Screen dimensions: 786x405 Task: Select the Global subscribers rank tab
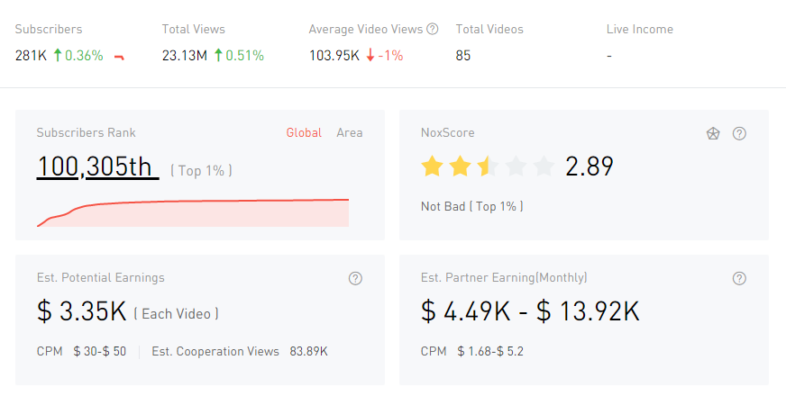point(304,133)
